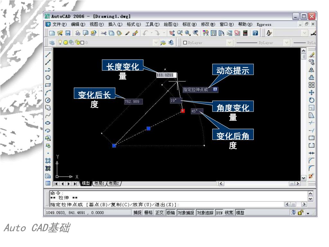Image resolution: width=329 pixels, height=247 pixels.
Task: Select the Arc draw tool
Action: (x=48, y=92)
